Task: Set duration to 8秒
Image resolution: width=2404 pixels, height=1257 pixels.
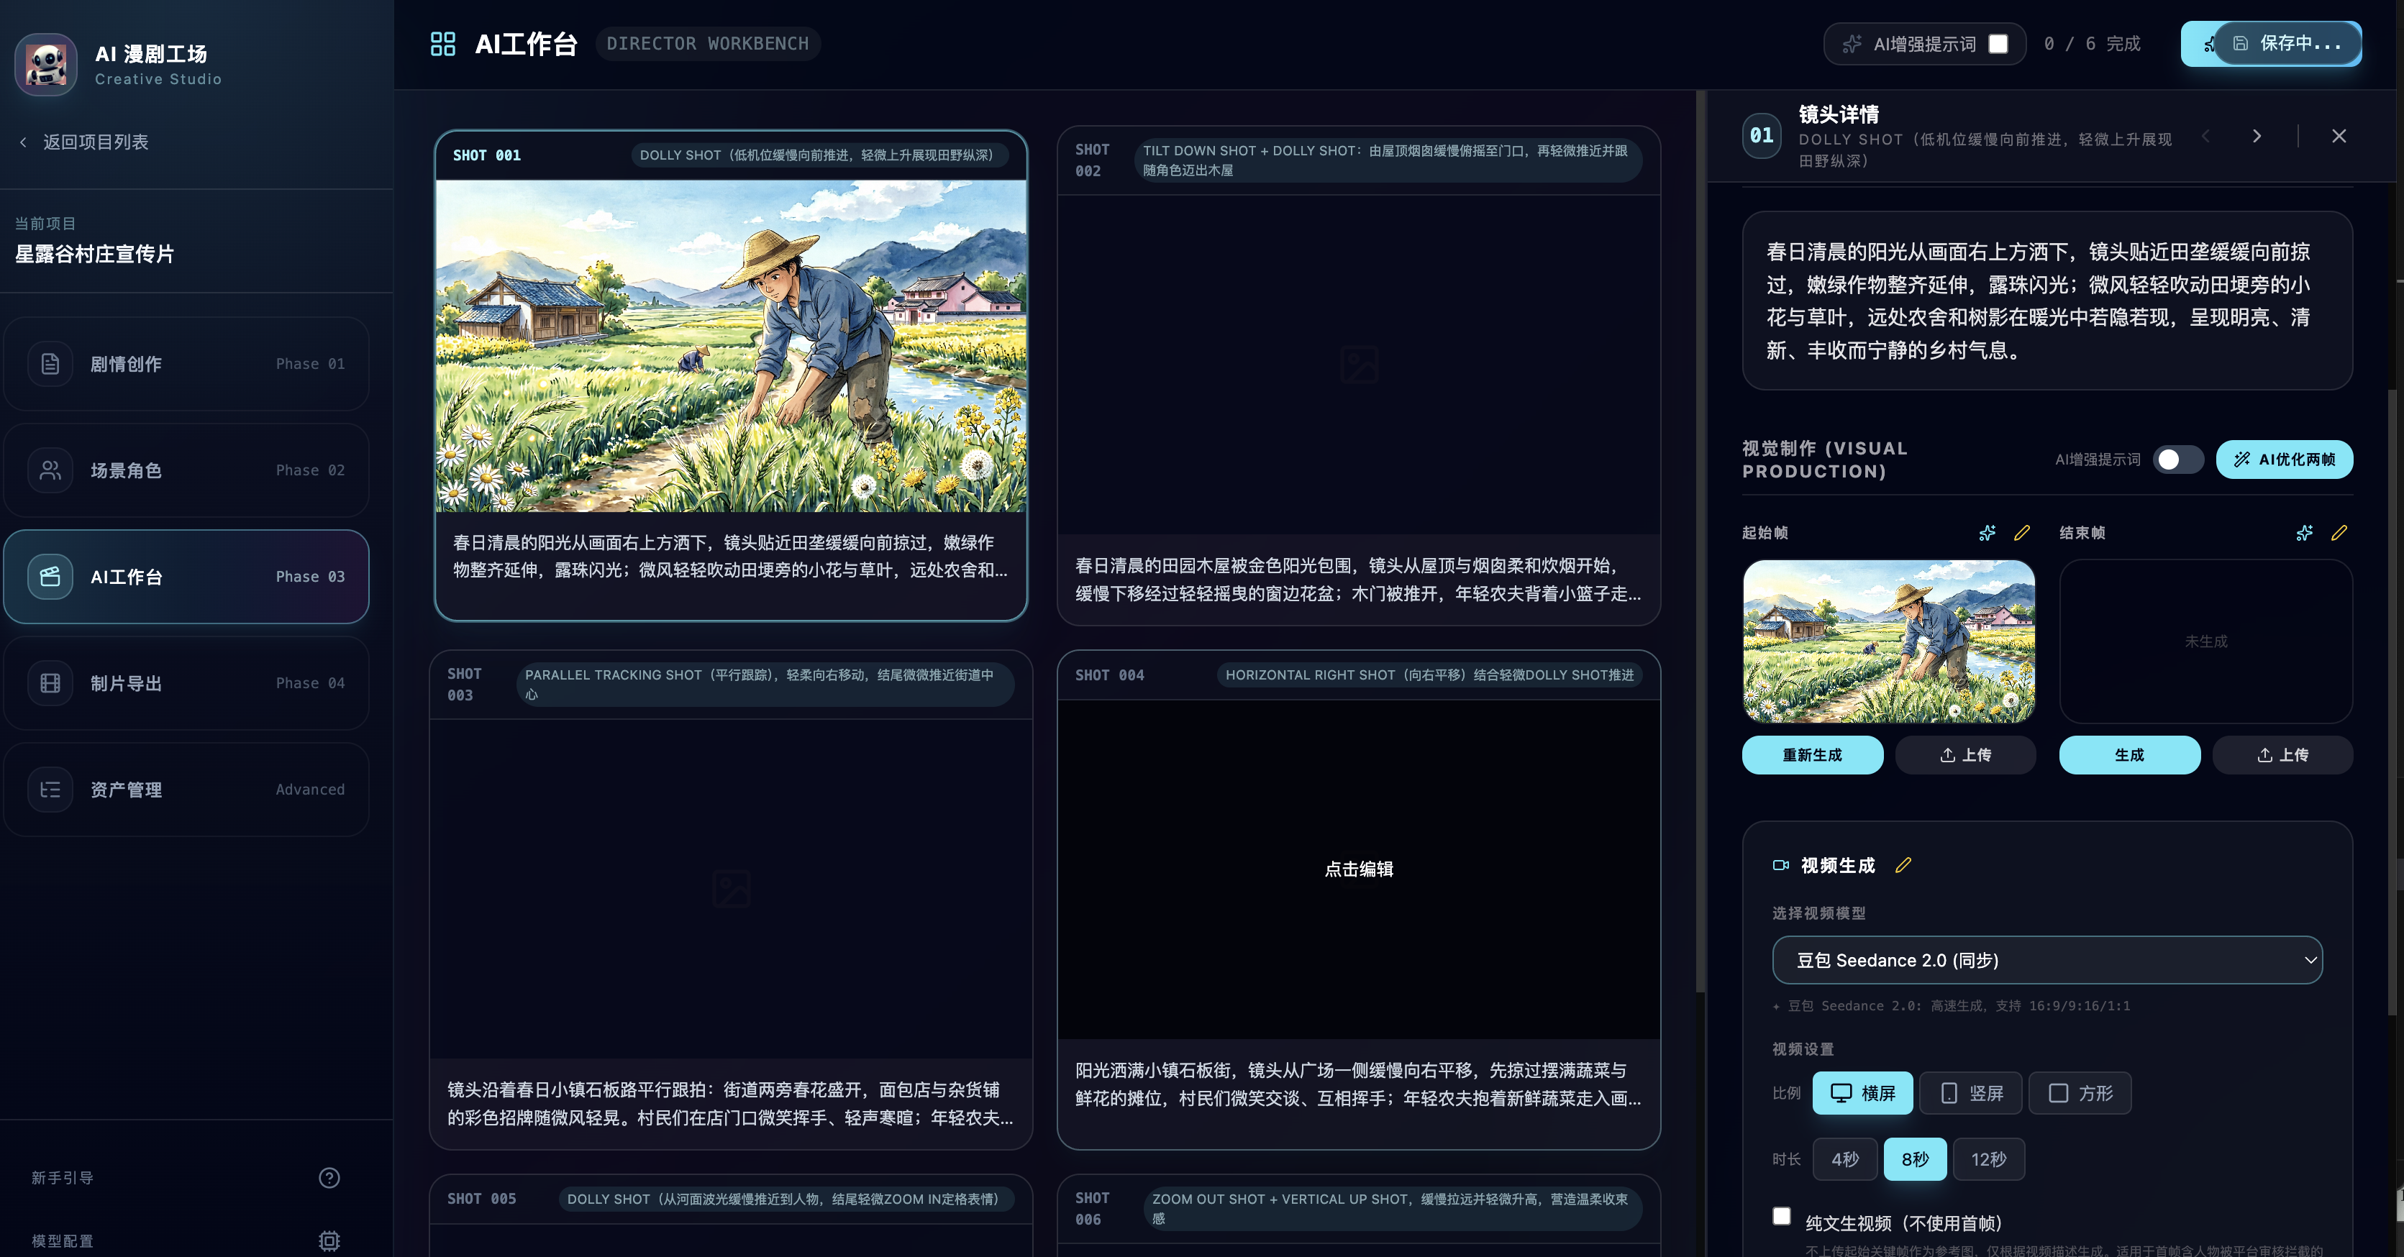Action: (1915, 1159)
